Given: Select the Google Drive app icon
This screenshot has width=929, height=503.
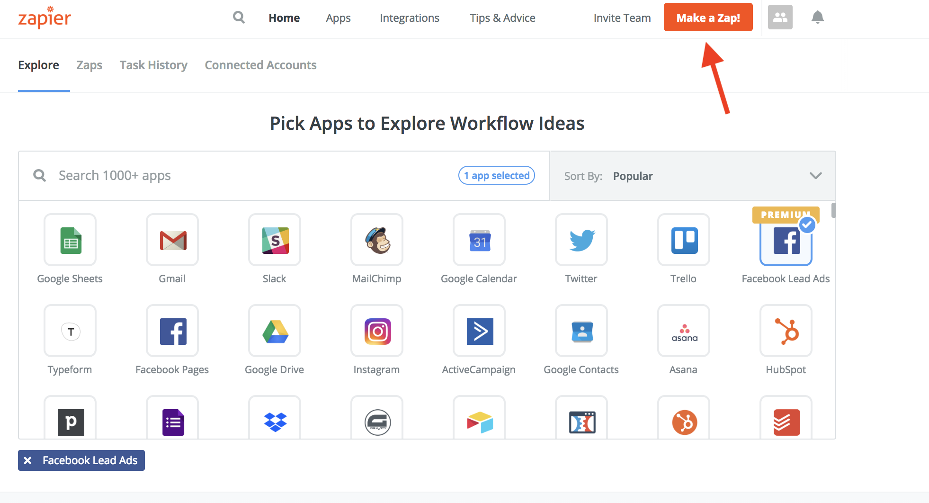Looking at the screenshot, I should (275, 331).
